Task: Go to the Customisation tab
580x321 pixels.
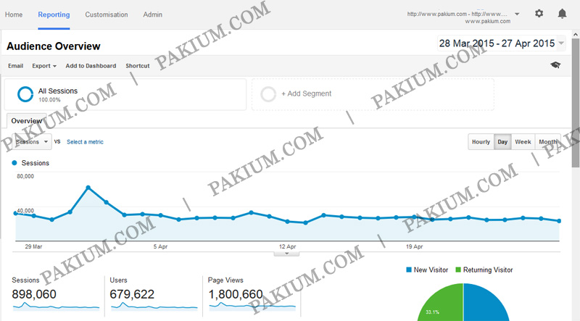Action: click(106, 14)
